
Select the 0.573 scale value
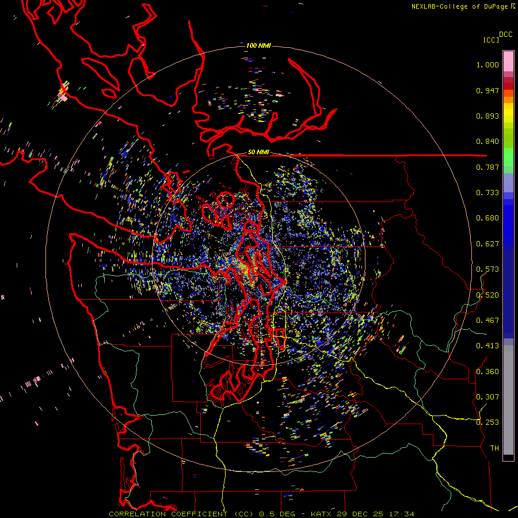click(x=487, y=269)
